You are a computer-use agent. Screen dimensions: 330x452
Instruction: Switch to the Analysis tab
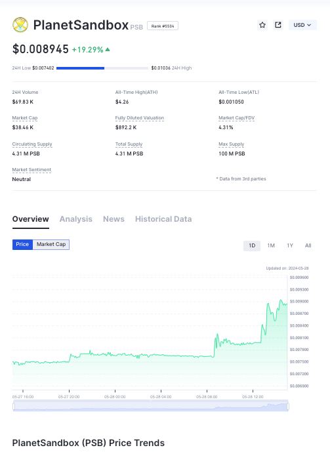point(76,219)
